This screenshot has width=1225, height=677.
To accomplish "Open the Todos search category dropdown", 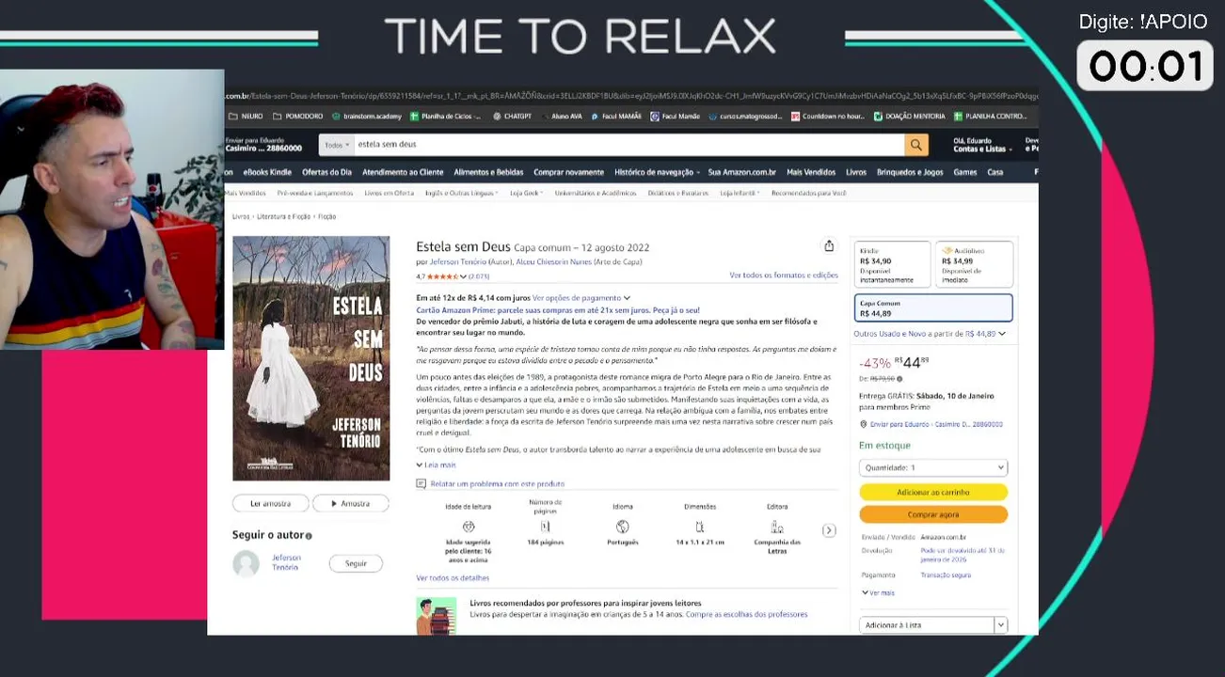I will [x=336, y=145].
